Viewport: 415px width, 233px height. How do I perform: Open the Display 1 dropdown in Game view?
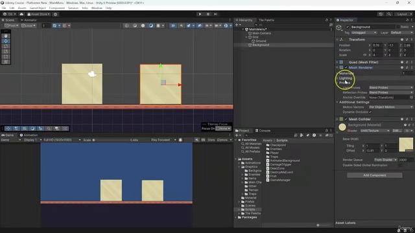(x=33, y=140)
